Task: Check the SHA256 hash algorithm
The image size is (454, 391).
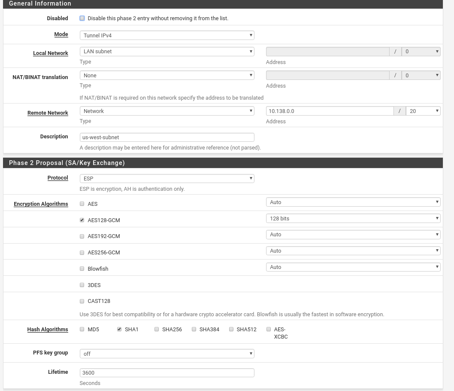Action: click(157, 329)
